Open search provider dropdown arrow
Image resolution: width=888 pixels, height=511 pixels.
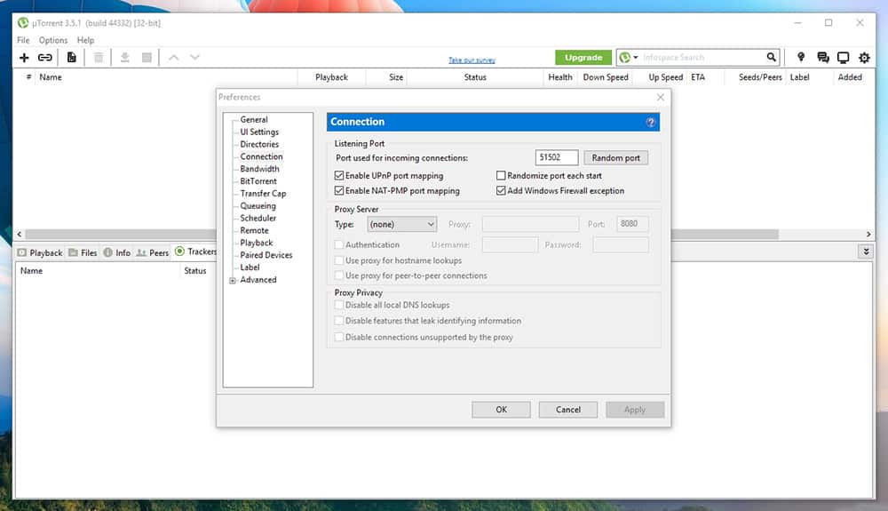pos(636,57)
